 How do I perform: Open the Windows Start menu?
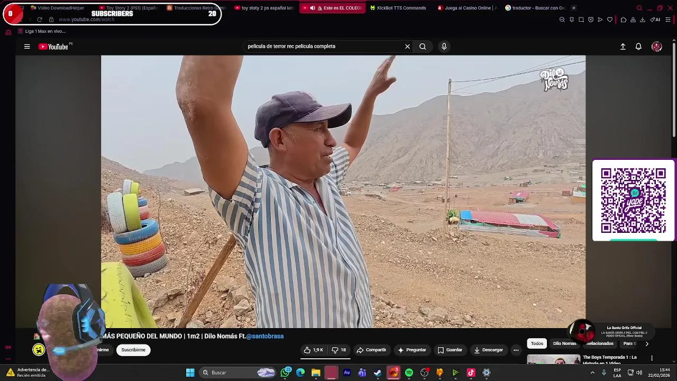pos(190,373)
